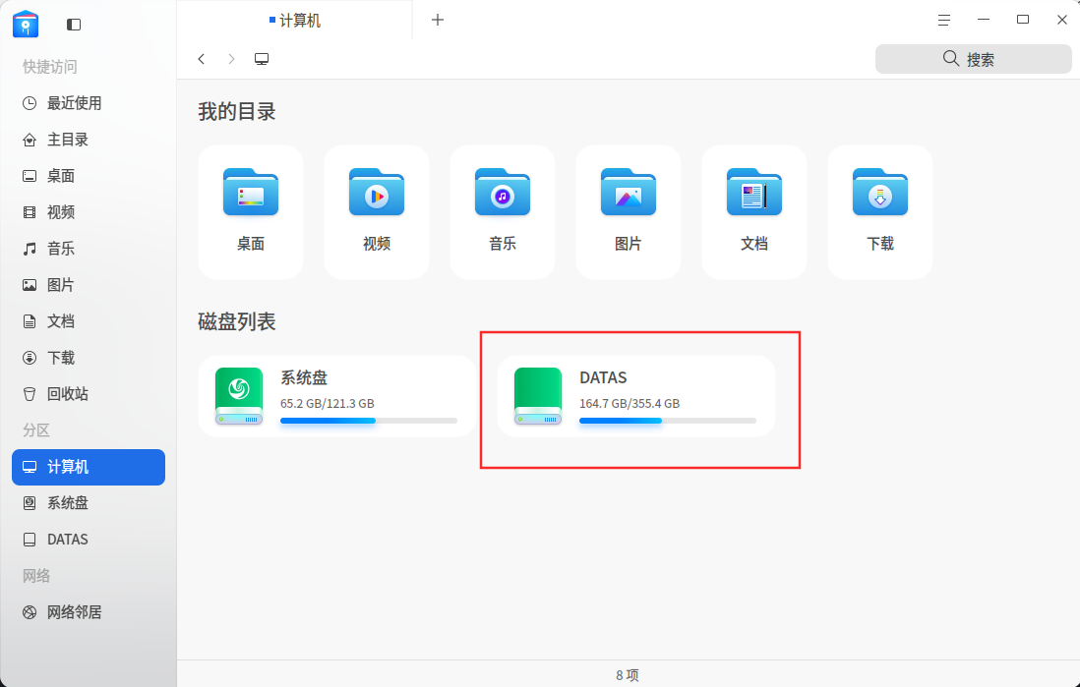Select 计算机 in the sidebar

pyautogui.click(x=89, y=468)
